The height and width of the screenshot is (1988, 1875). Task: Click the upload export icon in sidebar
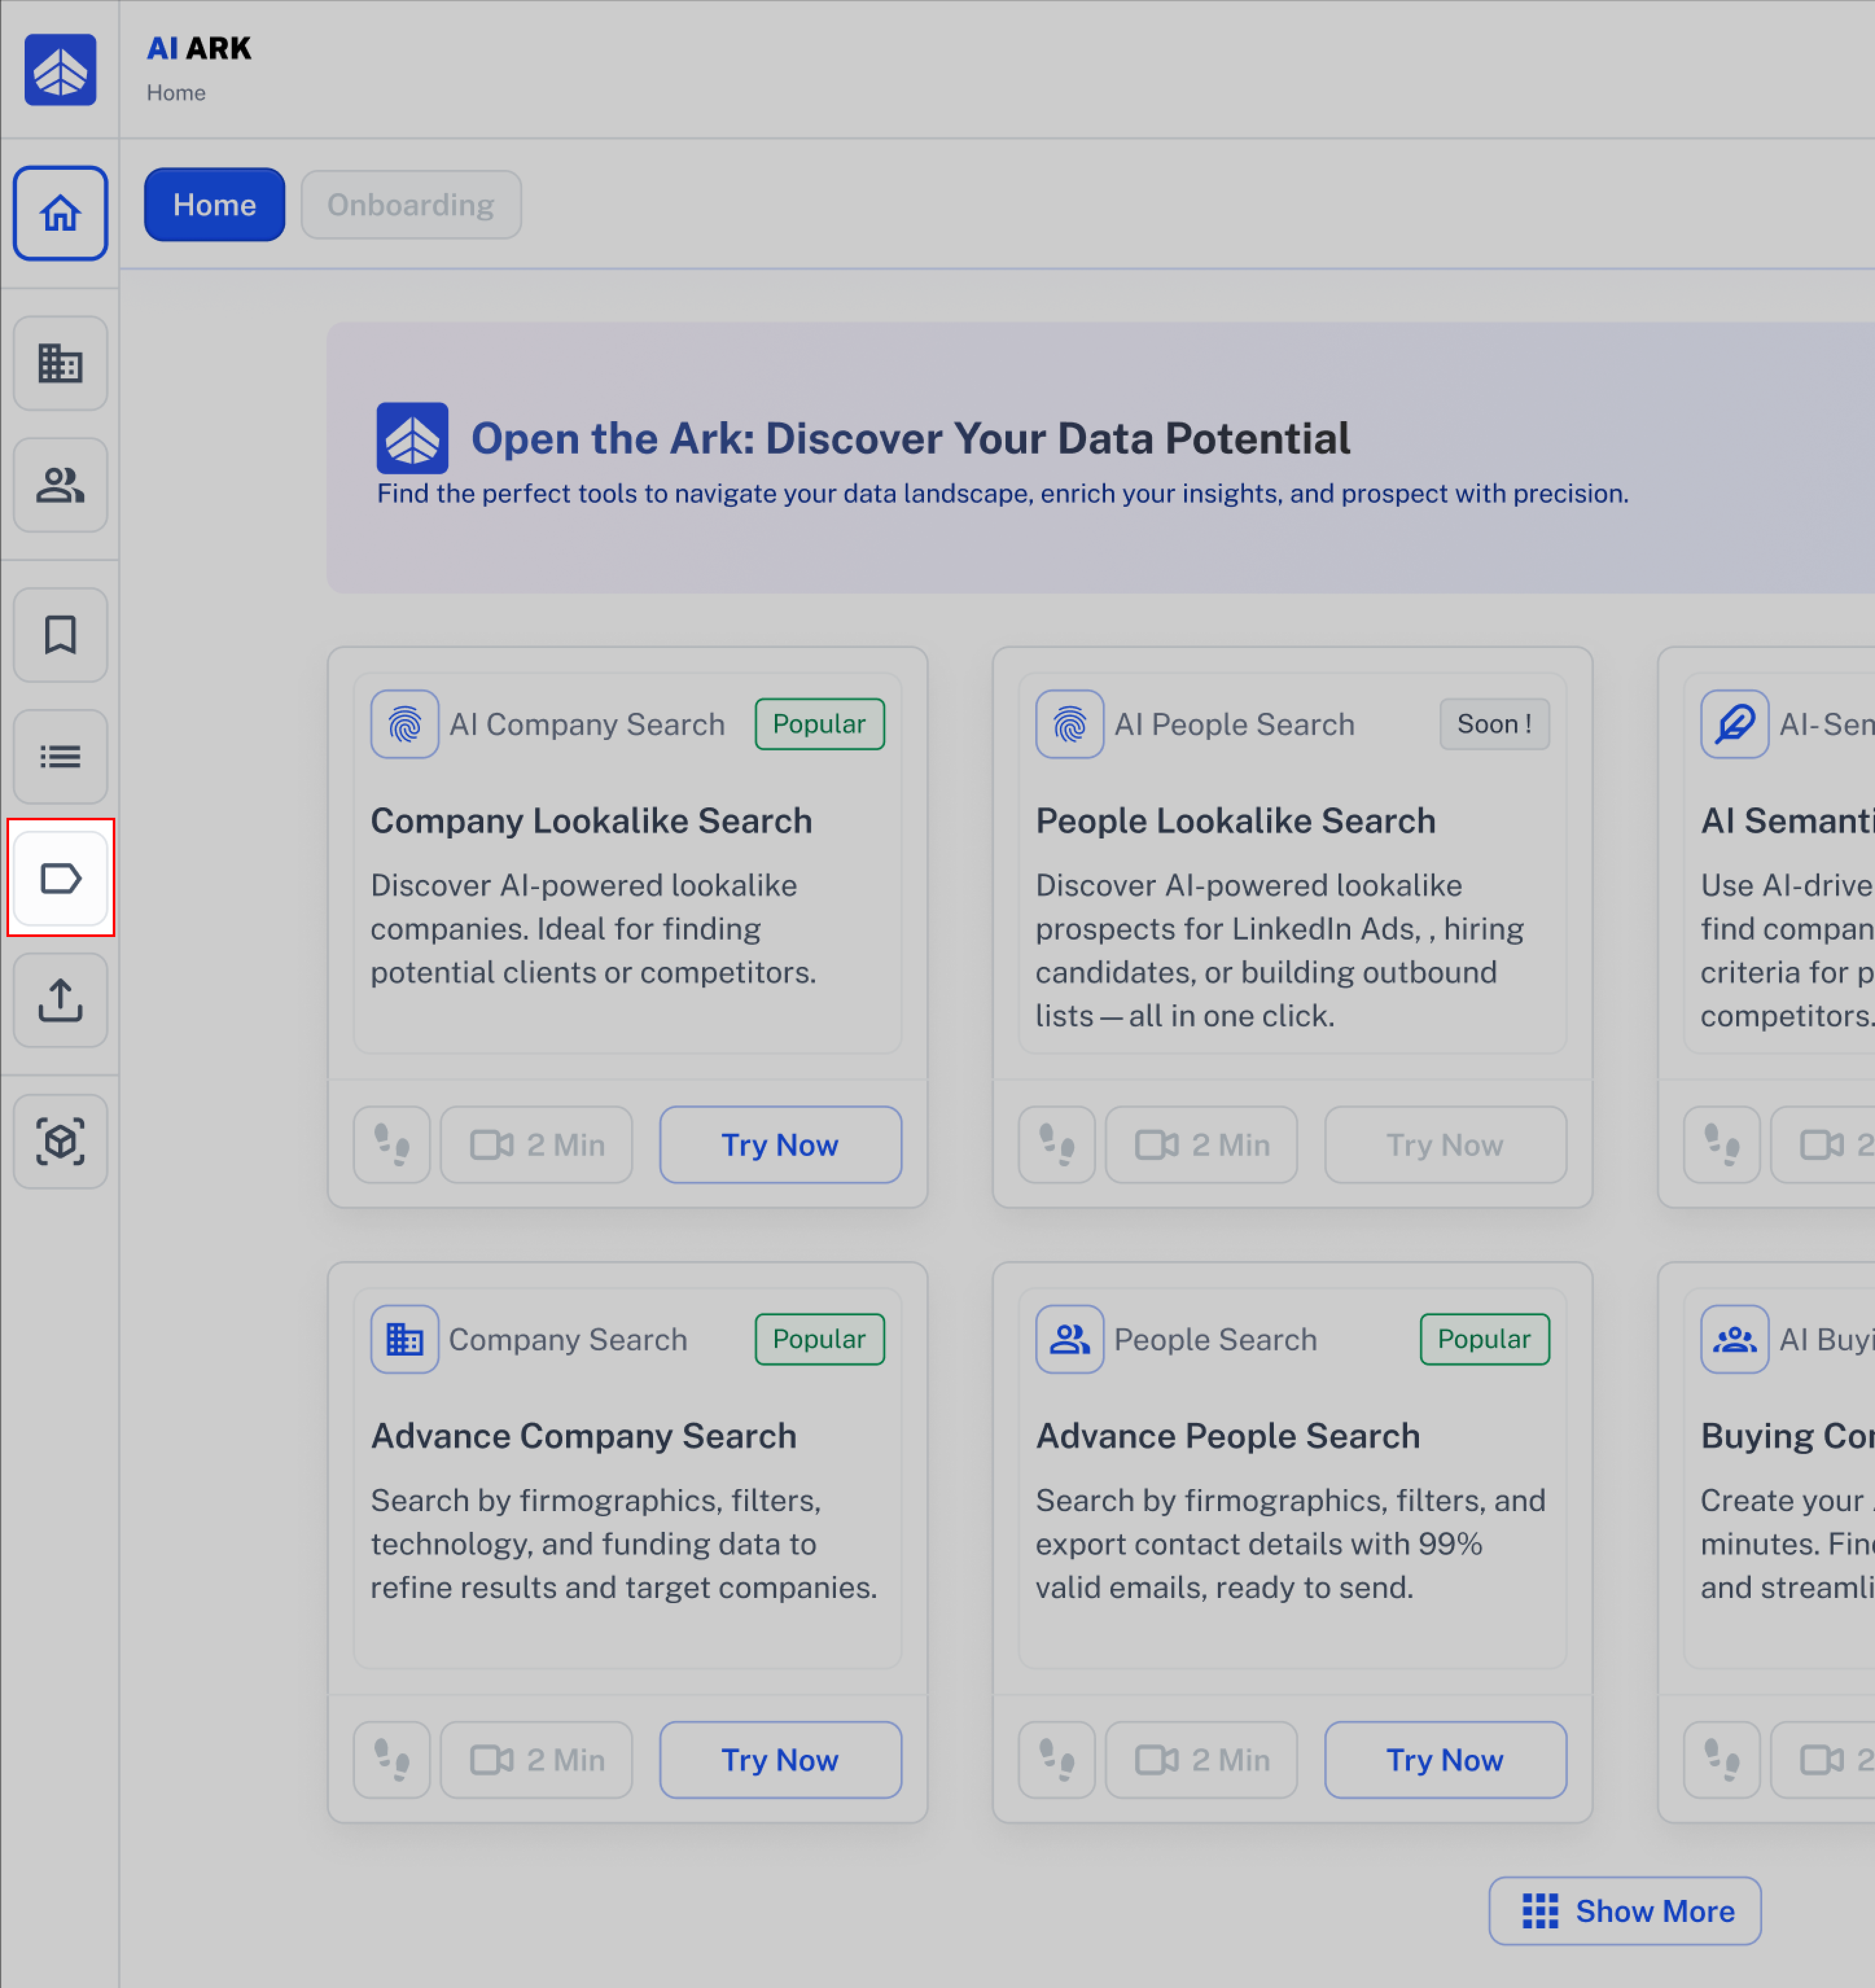60,1000
